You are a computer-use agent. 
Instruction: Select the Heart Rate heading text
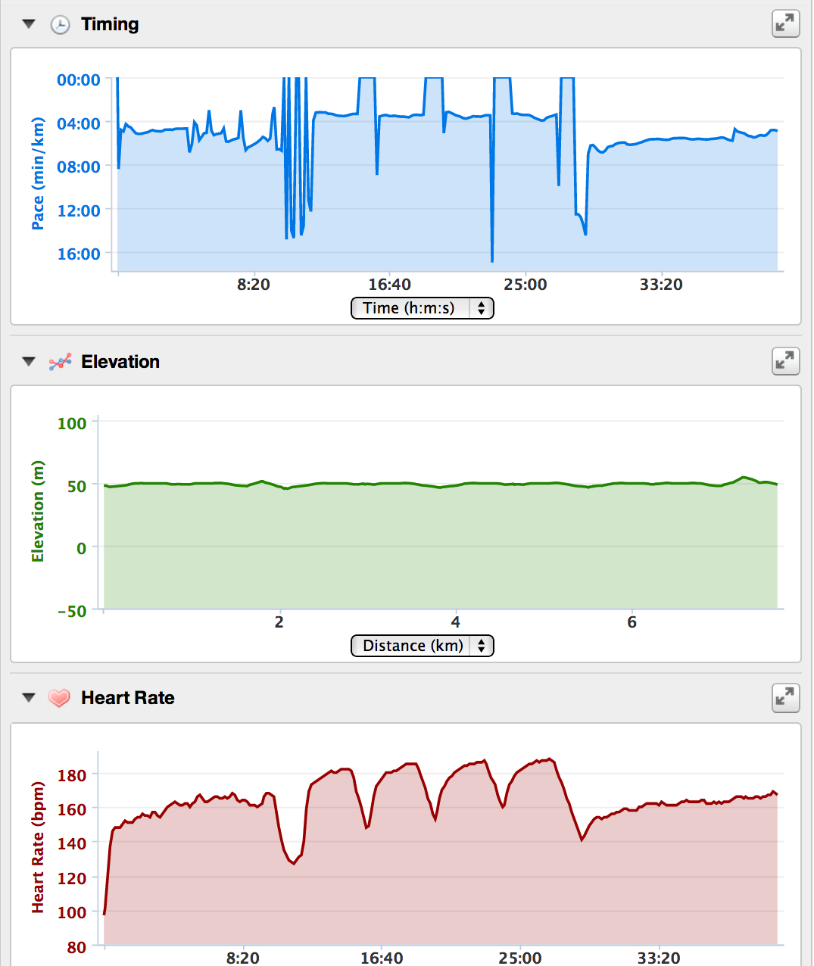(127, 697)
